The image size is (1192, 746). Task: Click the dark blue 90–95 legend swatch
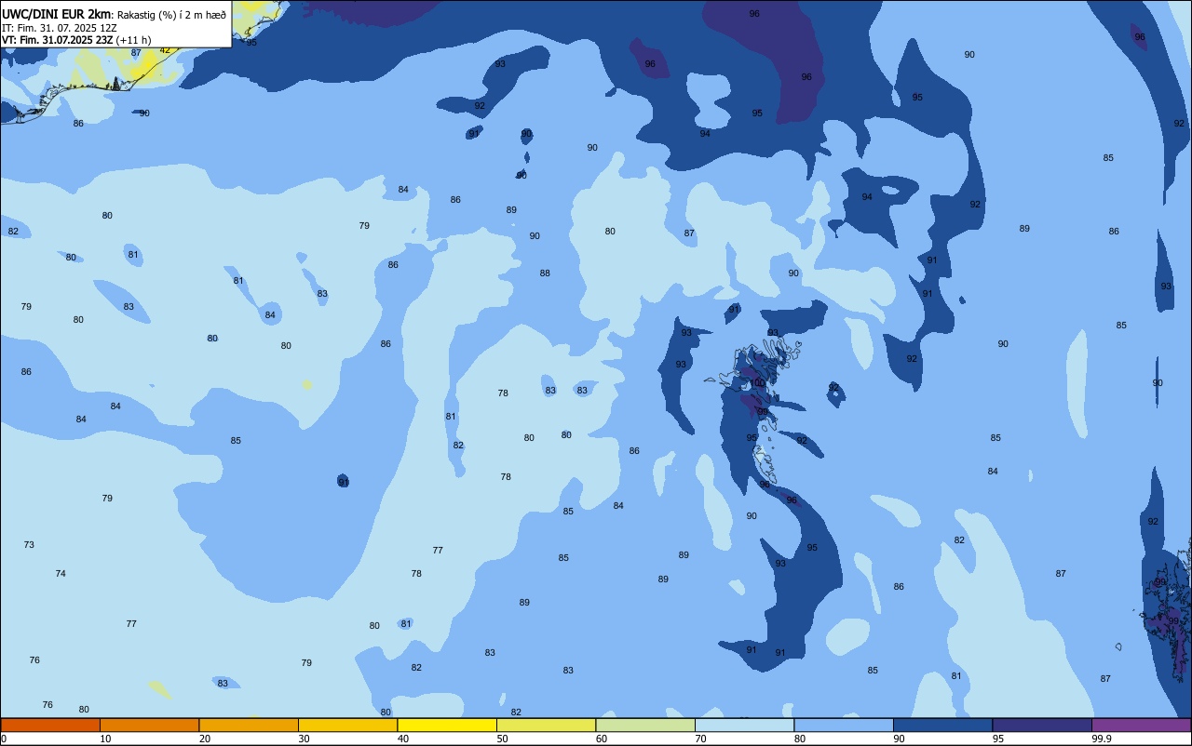tap(942, 725)
